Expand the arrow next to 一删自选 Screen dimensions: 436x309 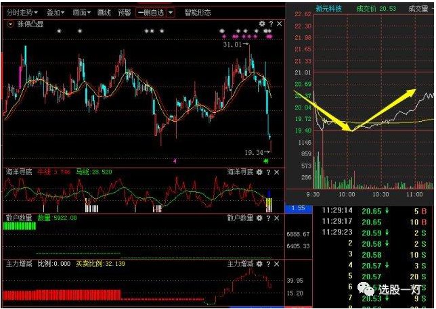[x=171, y=12]
